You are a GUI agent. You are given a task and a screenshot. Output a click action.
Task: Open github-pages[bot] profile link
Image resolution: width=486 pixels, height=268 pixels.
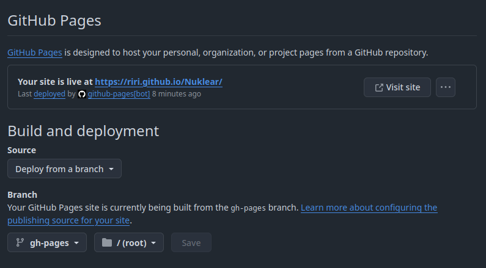click(x=119, y=94)
